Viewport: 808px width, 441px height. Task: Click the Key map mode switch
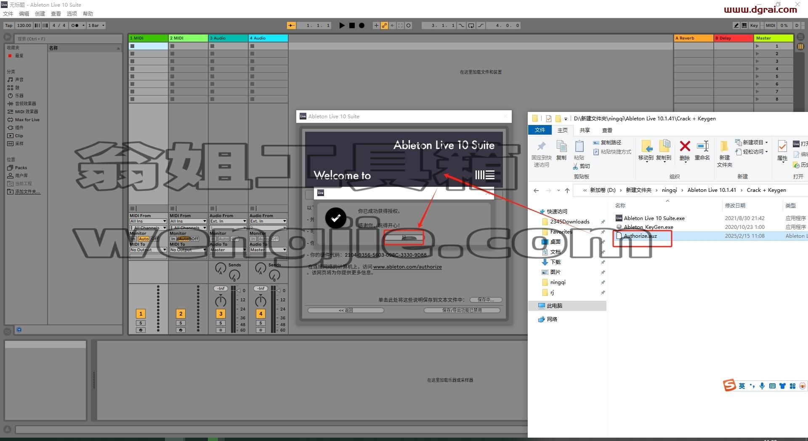[x=754, y=26]
